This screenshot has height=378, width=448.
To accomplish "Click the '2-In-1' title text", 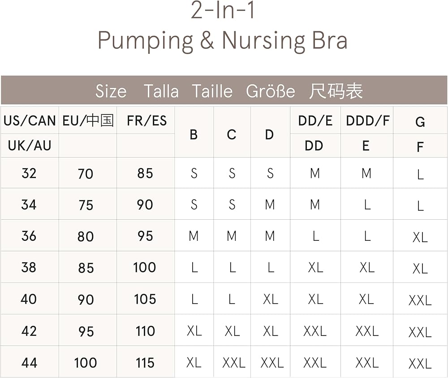I will pos(223,11).
